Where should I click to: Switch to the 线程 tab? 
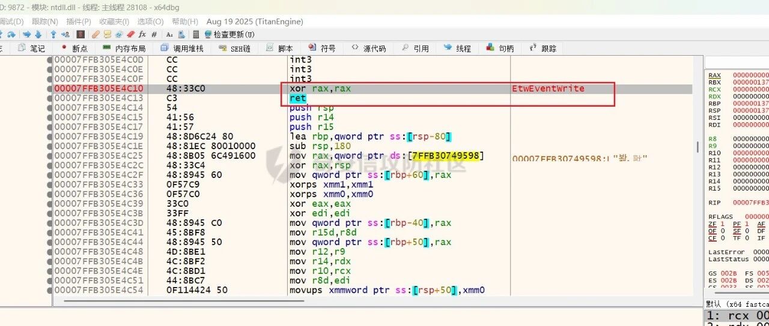pyautogui.click(x=457, y=48)
